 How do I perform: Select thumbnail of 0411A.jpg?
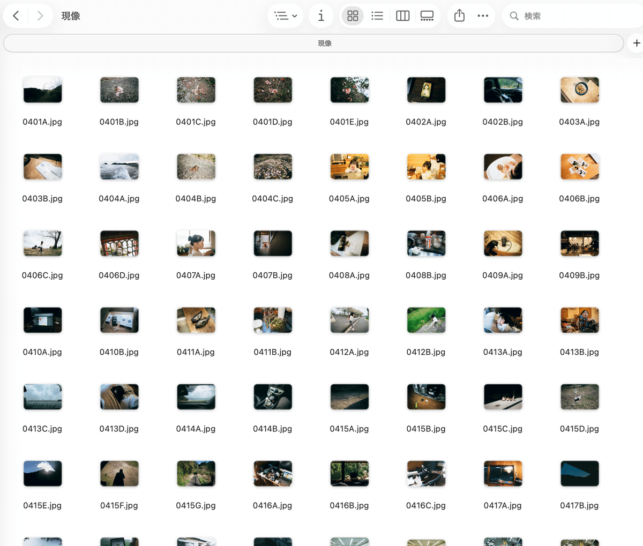point(196,320)
